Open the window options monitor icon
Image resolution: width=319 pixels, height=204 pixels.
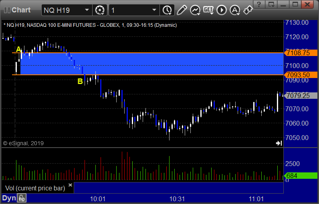[271, 4]
